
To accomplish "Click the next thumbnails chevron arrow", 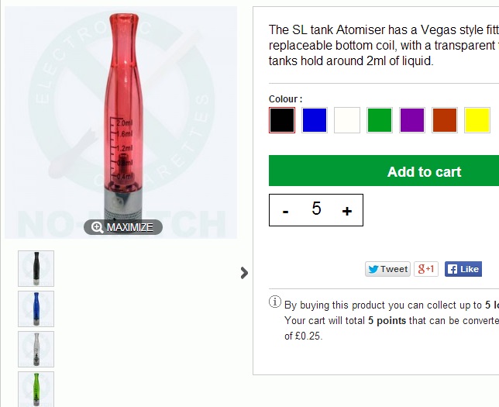I will pyautogui.click(x=244, y=273).
